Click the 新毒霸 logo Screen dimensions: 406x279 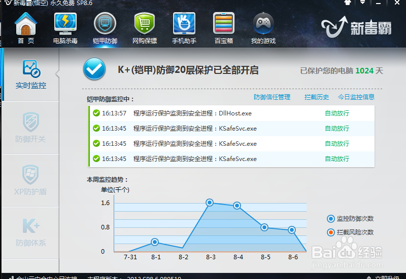tap(356, 27)
